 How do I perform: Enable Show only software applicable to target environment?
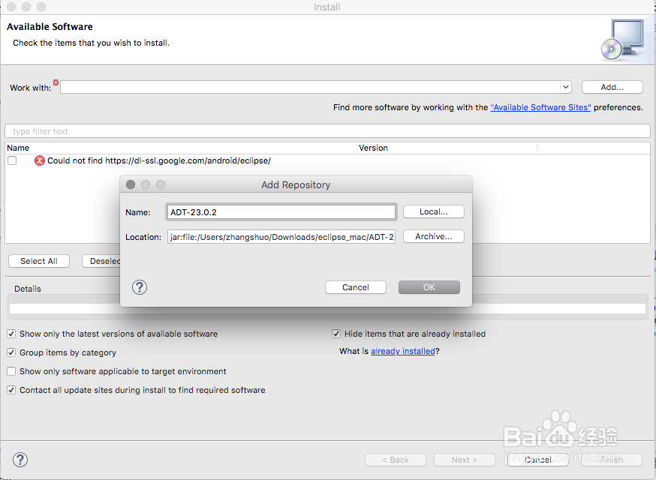(11, 371)
